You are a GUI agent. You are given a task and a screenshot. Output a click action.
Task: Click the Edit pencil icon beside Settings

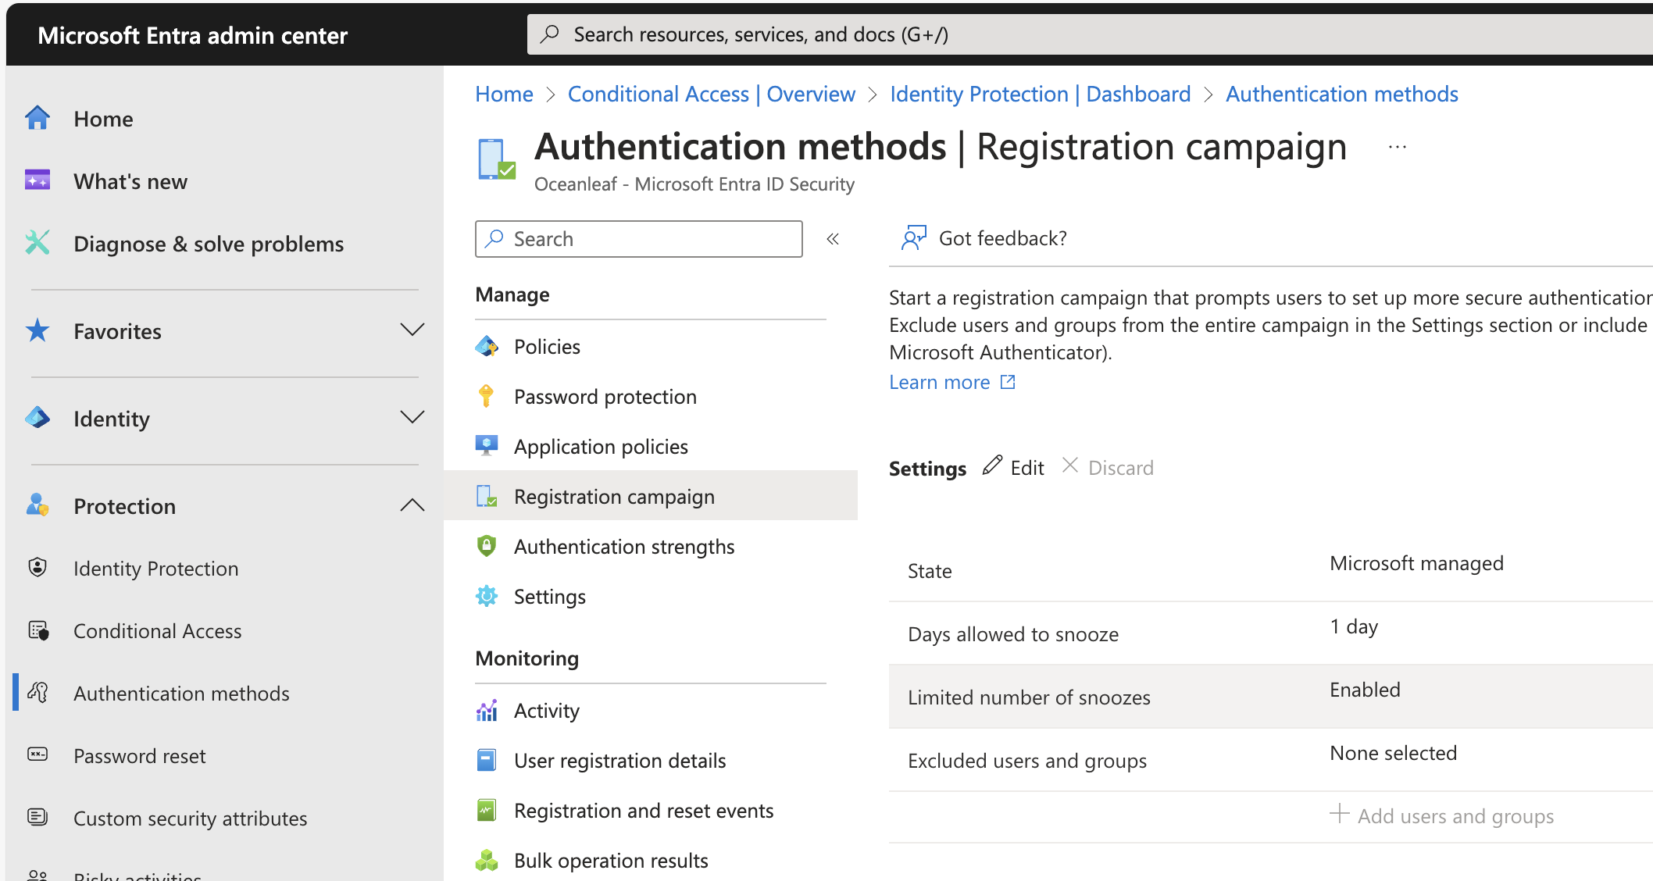point(992,466)
